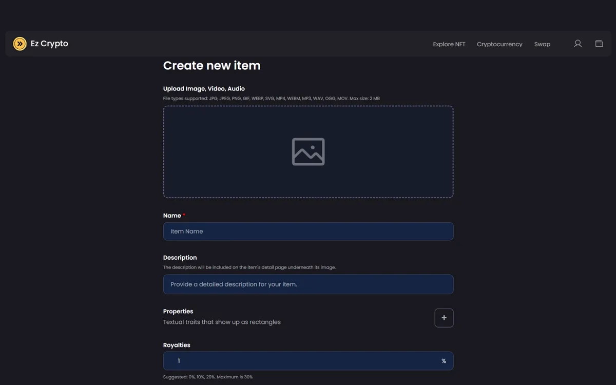Click the "Description" field label
This screenshot has height=385, width=616.
180,258
